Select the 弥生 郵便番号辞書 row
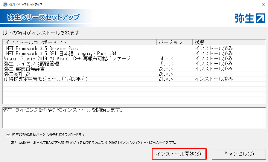 [134, 69]
